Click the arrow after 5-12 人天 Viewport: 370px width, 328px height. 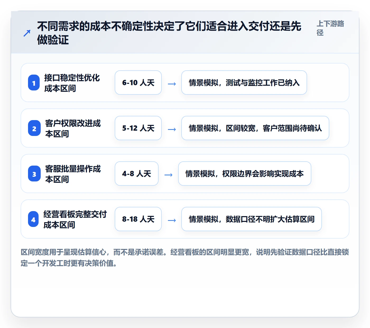click(172, 129)
